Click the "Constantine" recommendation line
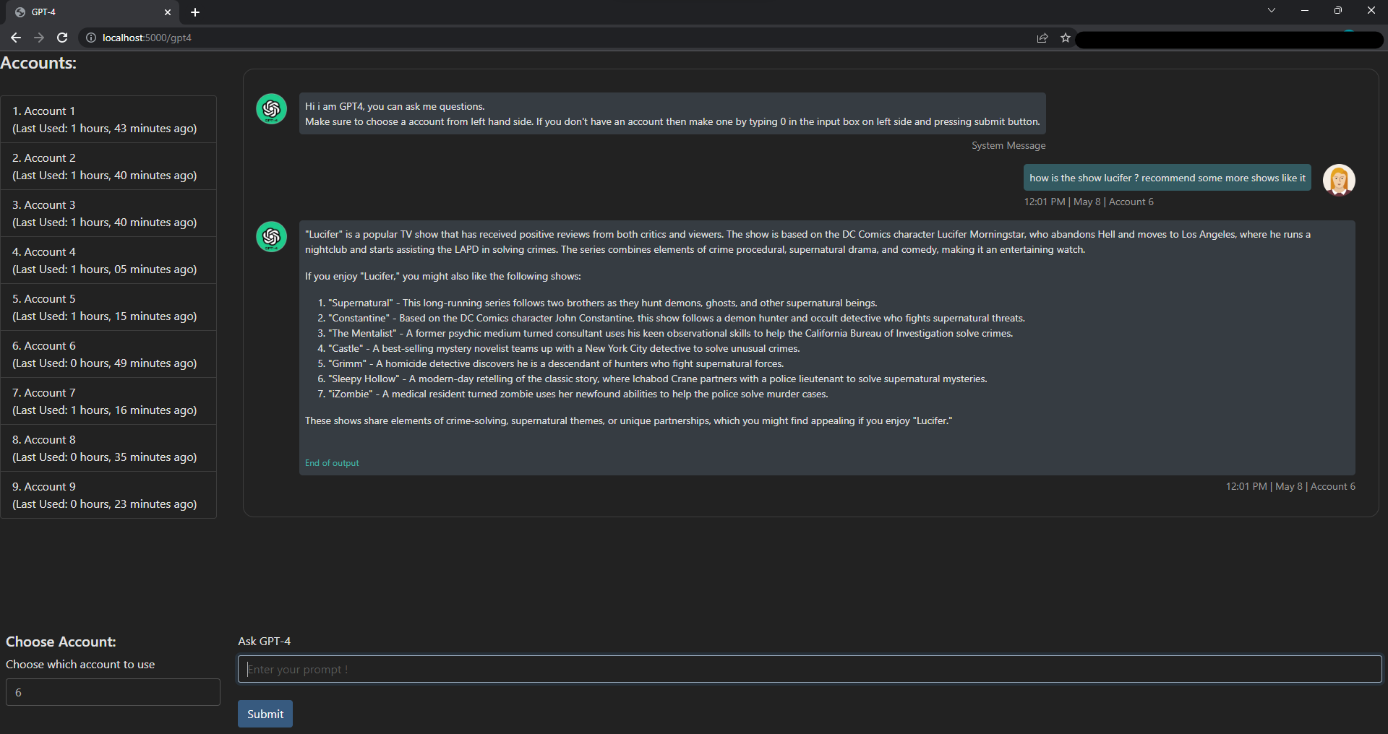Screen dimensions: 1388x734 [671, 318]
